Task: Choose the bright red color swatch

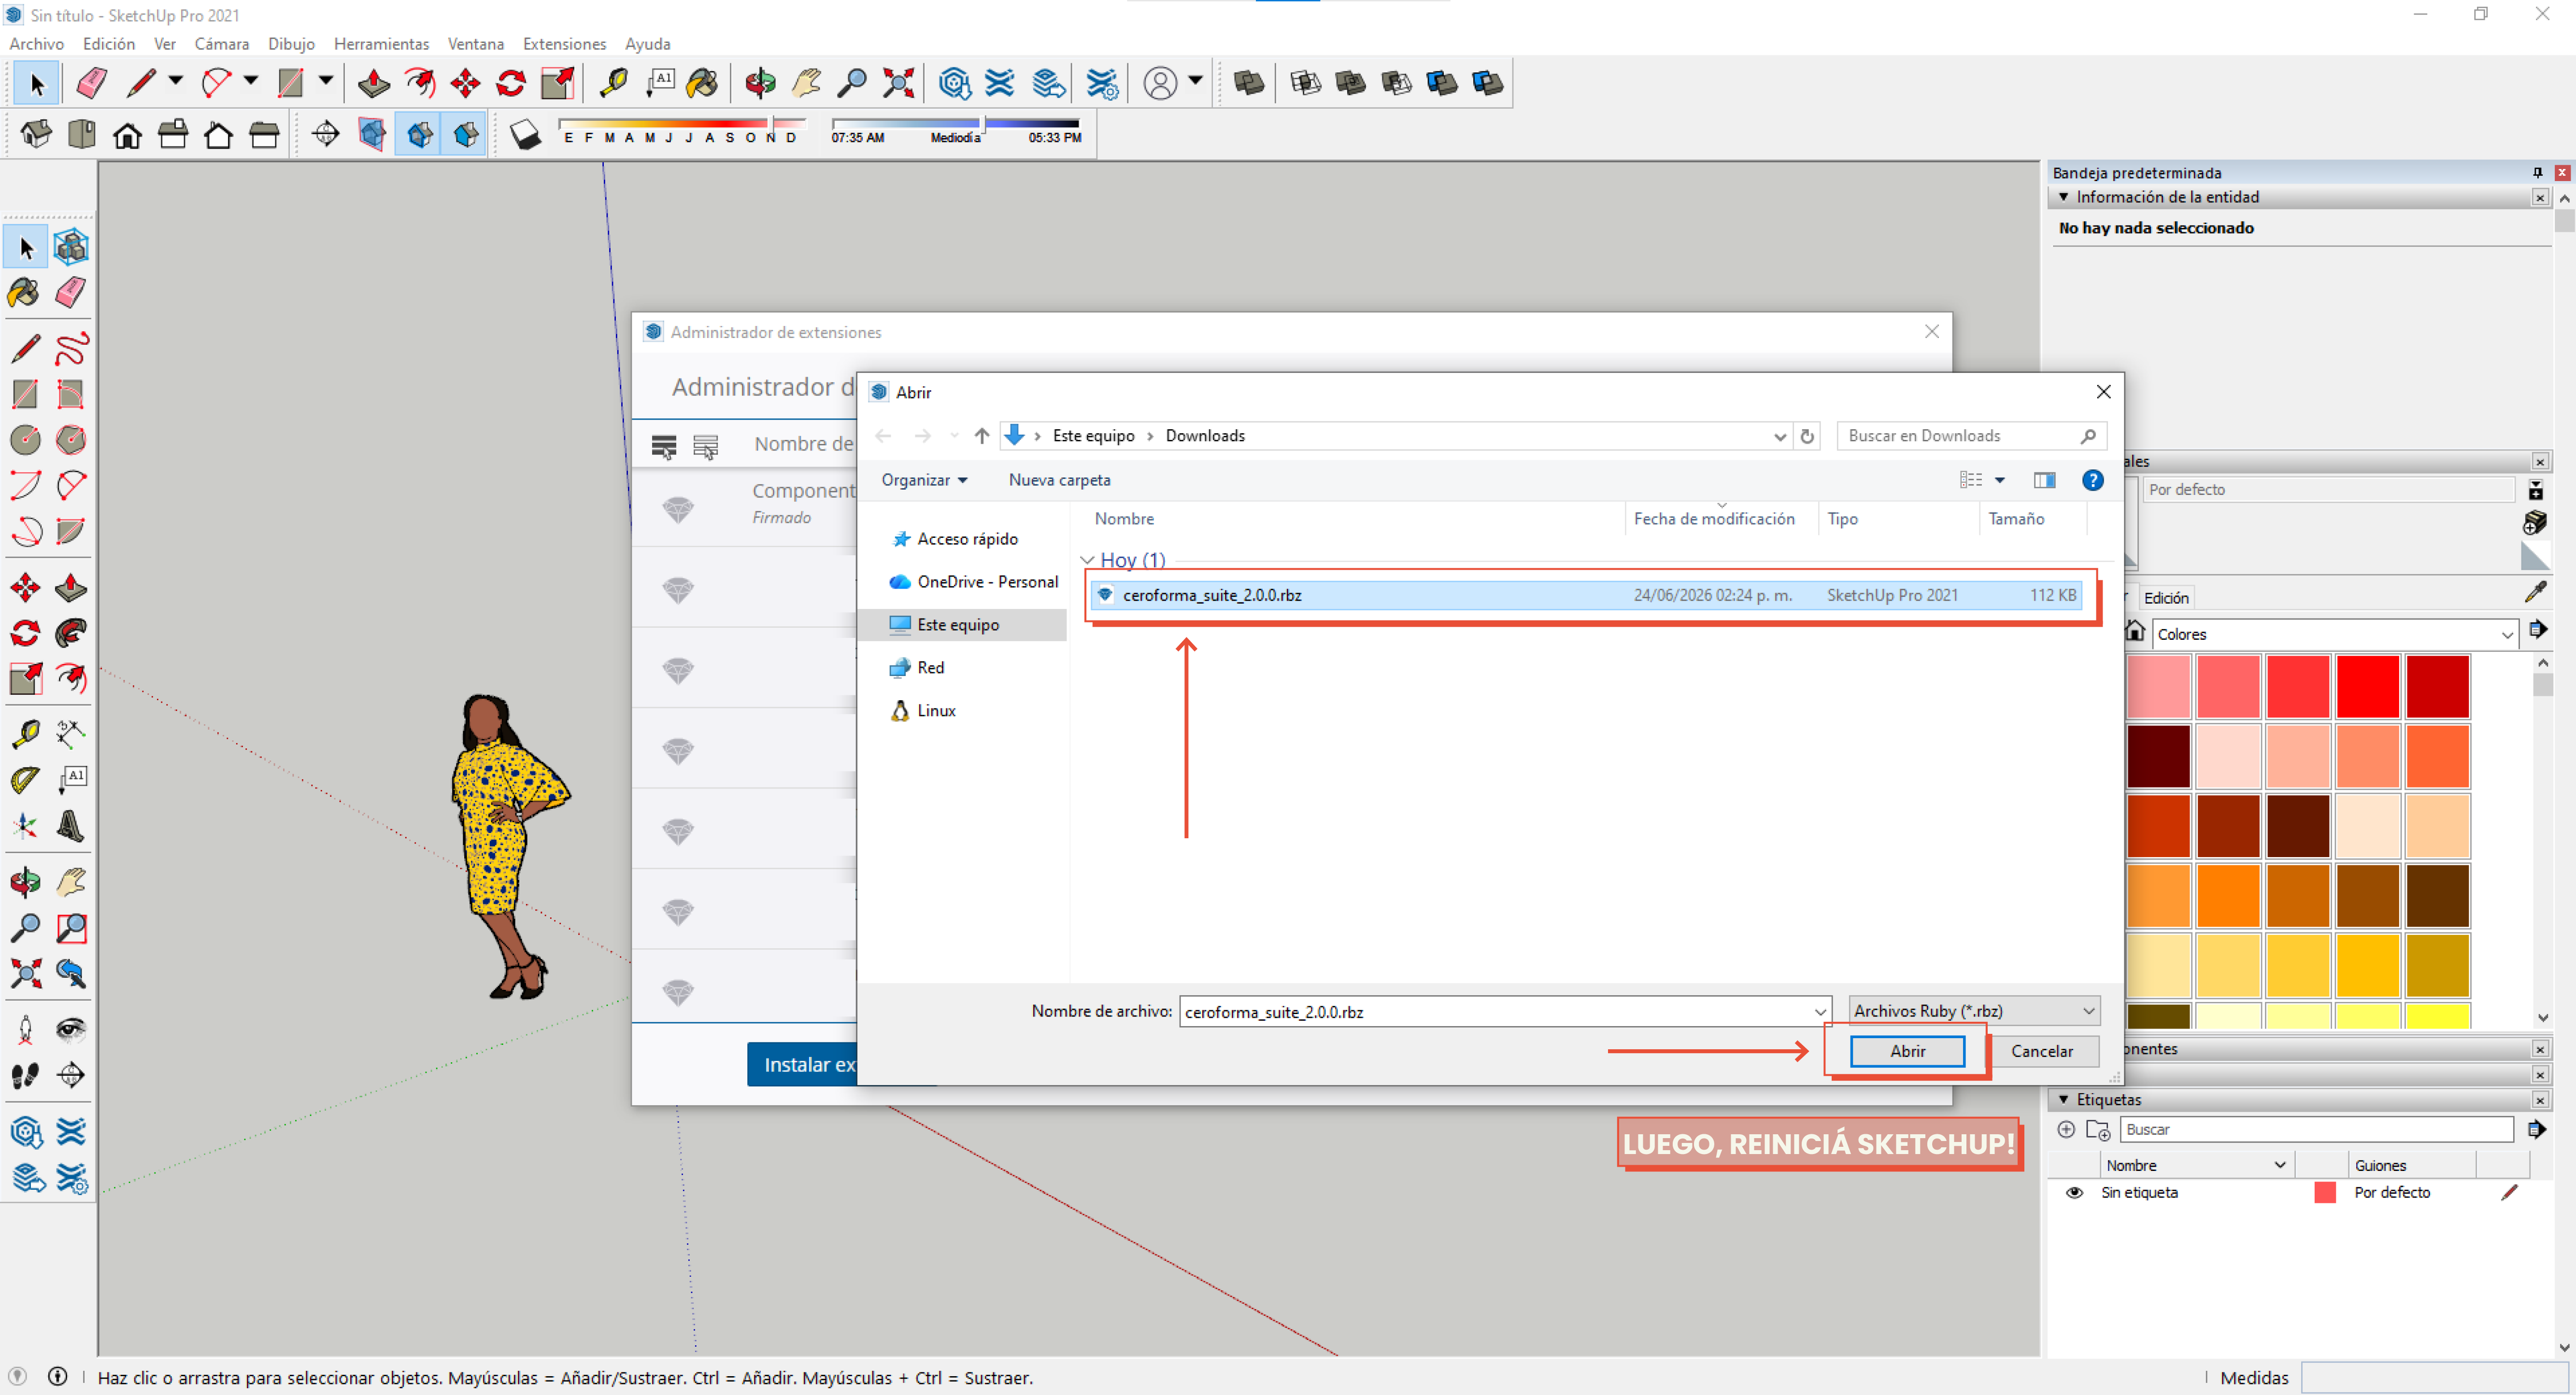Action: pos(2367,686)
